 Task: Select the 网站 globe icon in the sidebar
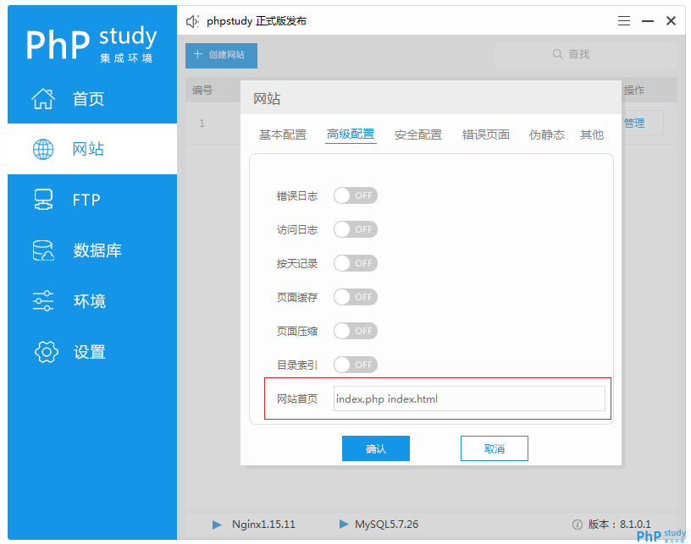pyautogui.click(x=43, y=149)
